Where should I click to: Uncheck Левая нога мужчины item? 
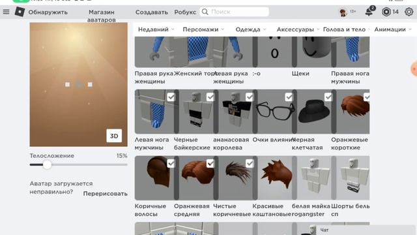pyautogui.click(x=171, y=97)
